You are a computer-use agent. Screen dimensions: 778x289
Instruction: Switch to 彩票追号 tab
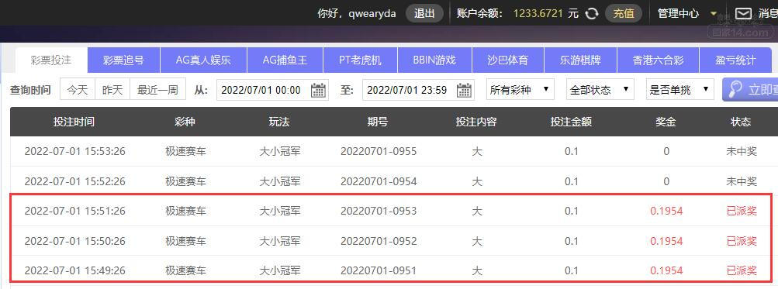point(123,60)
